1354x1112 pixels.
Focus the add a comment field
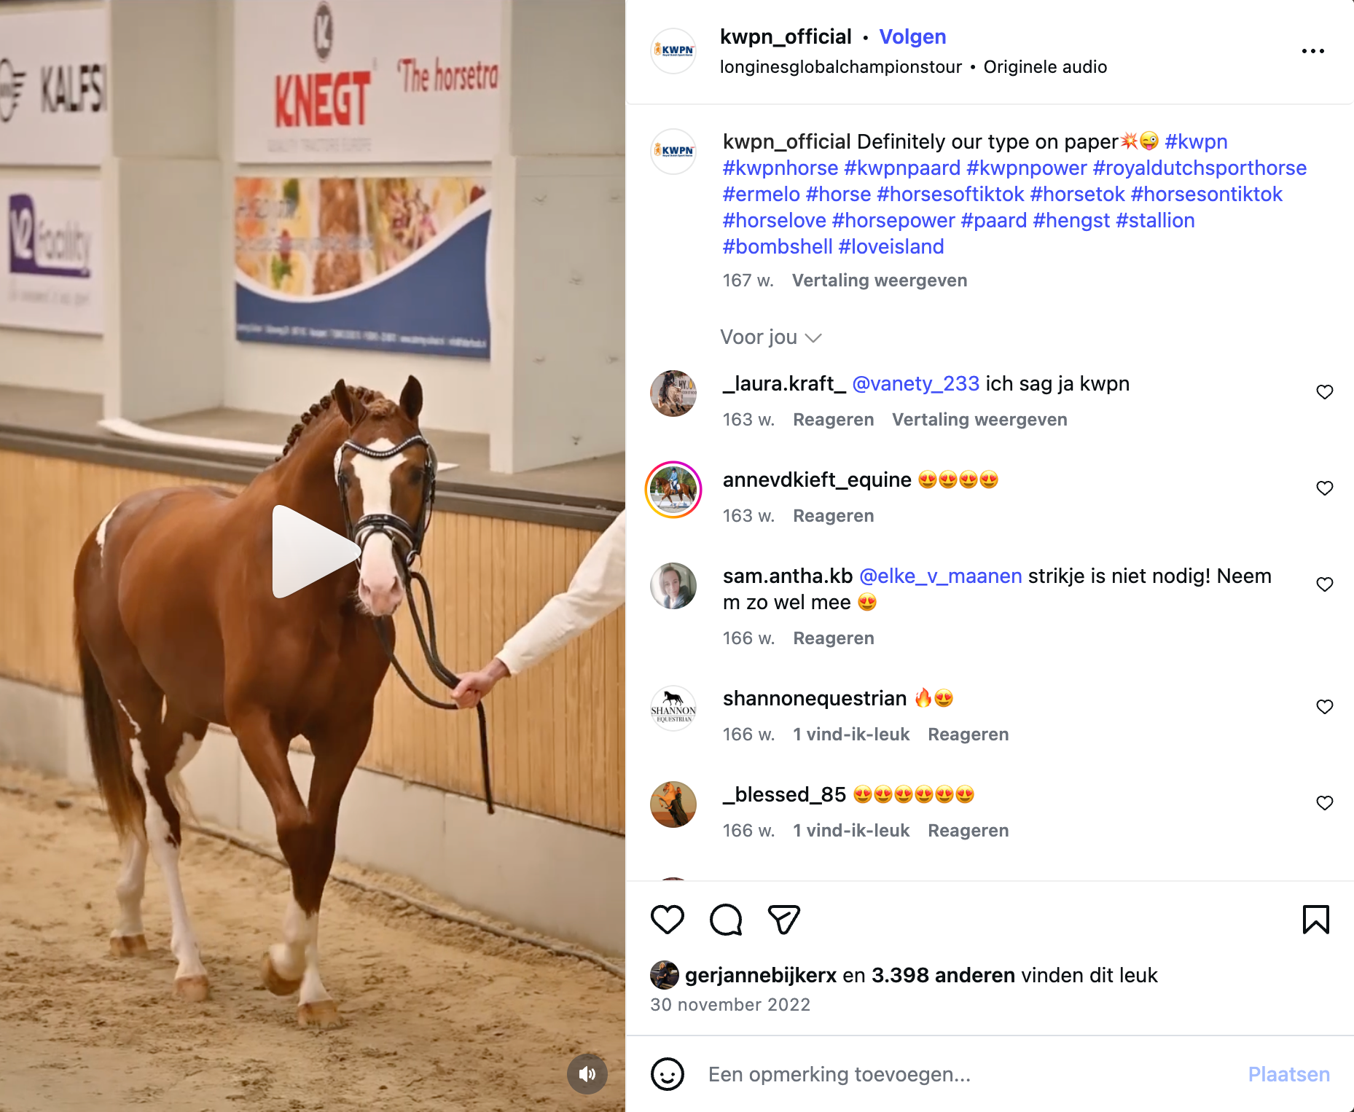(x=969, y=1074)
